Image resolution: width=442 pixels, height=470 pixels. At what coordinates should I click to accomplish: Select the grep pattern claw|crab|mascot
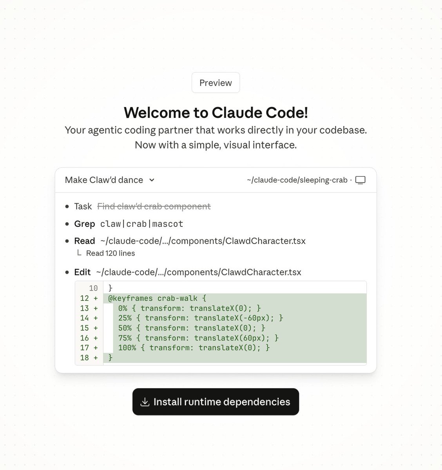[142, 224]
